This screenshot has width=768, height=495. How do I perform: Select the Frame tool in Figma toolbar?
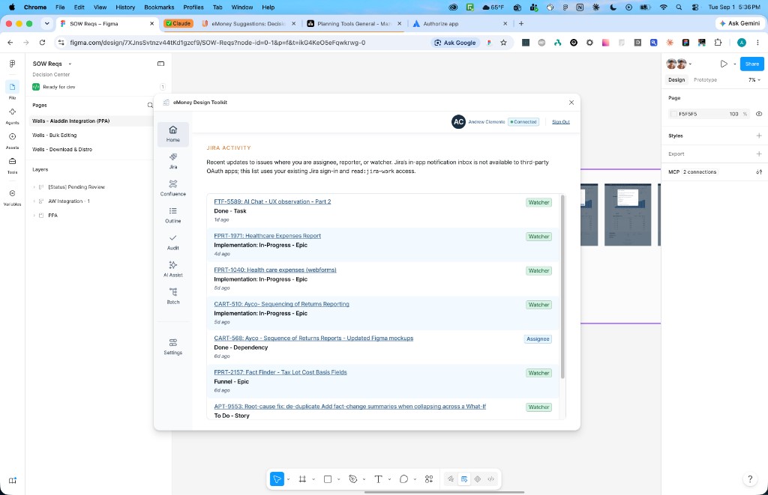(x=302, y=479)
